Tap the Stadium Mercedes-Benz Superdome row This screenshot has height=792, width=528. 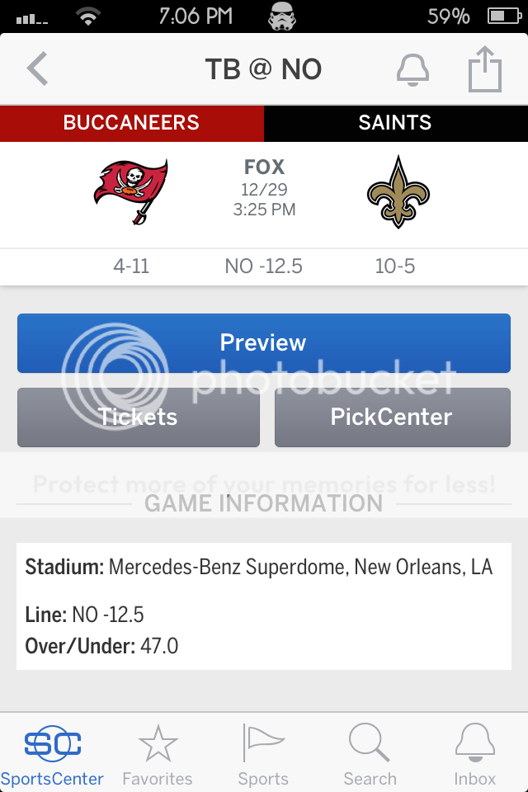tap(259, 568)
